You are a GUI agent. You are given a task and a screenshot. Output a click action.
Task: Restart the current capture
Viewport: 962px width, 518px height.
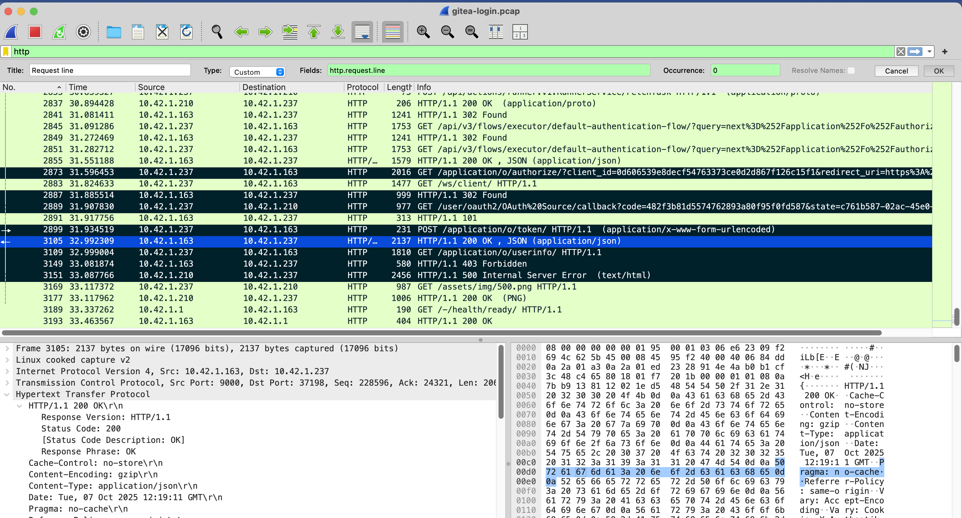point(59,32)
